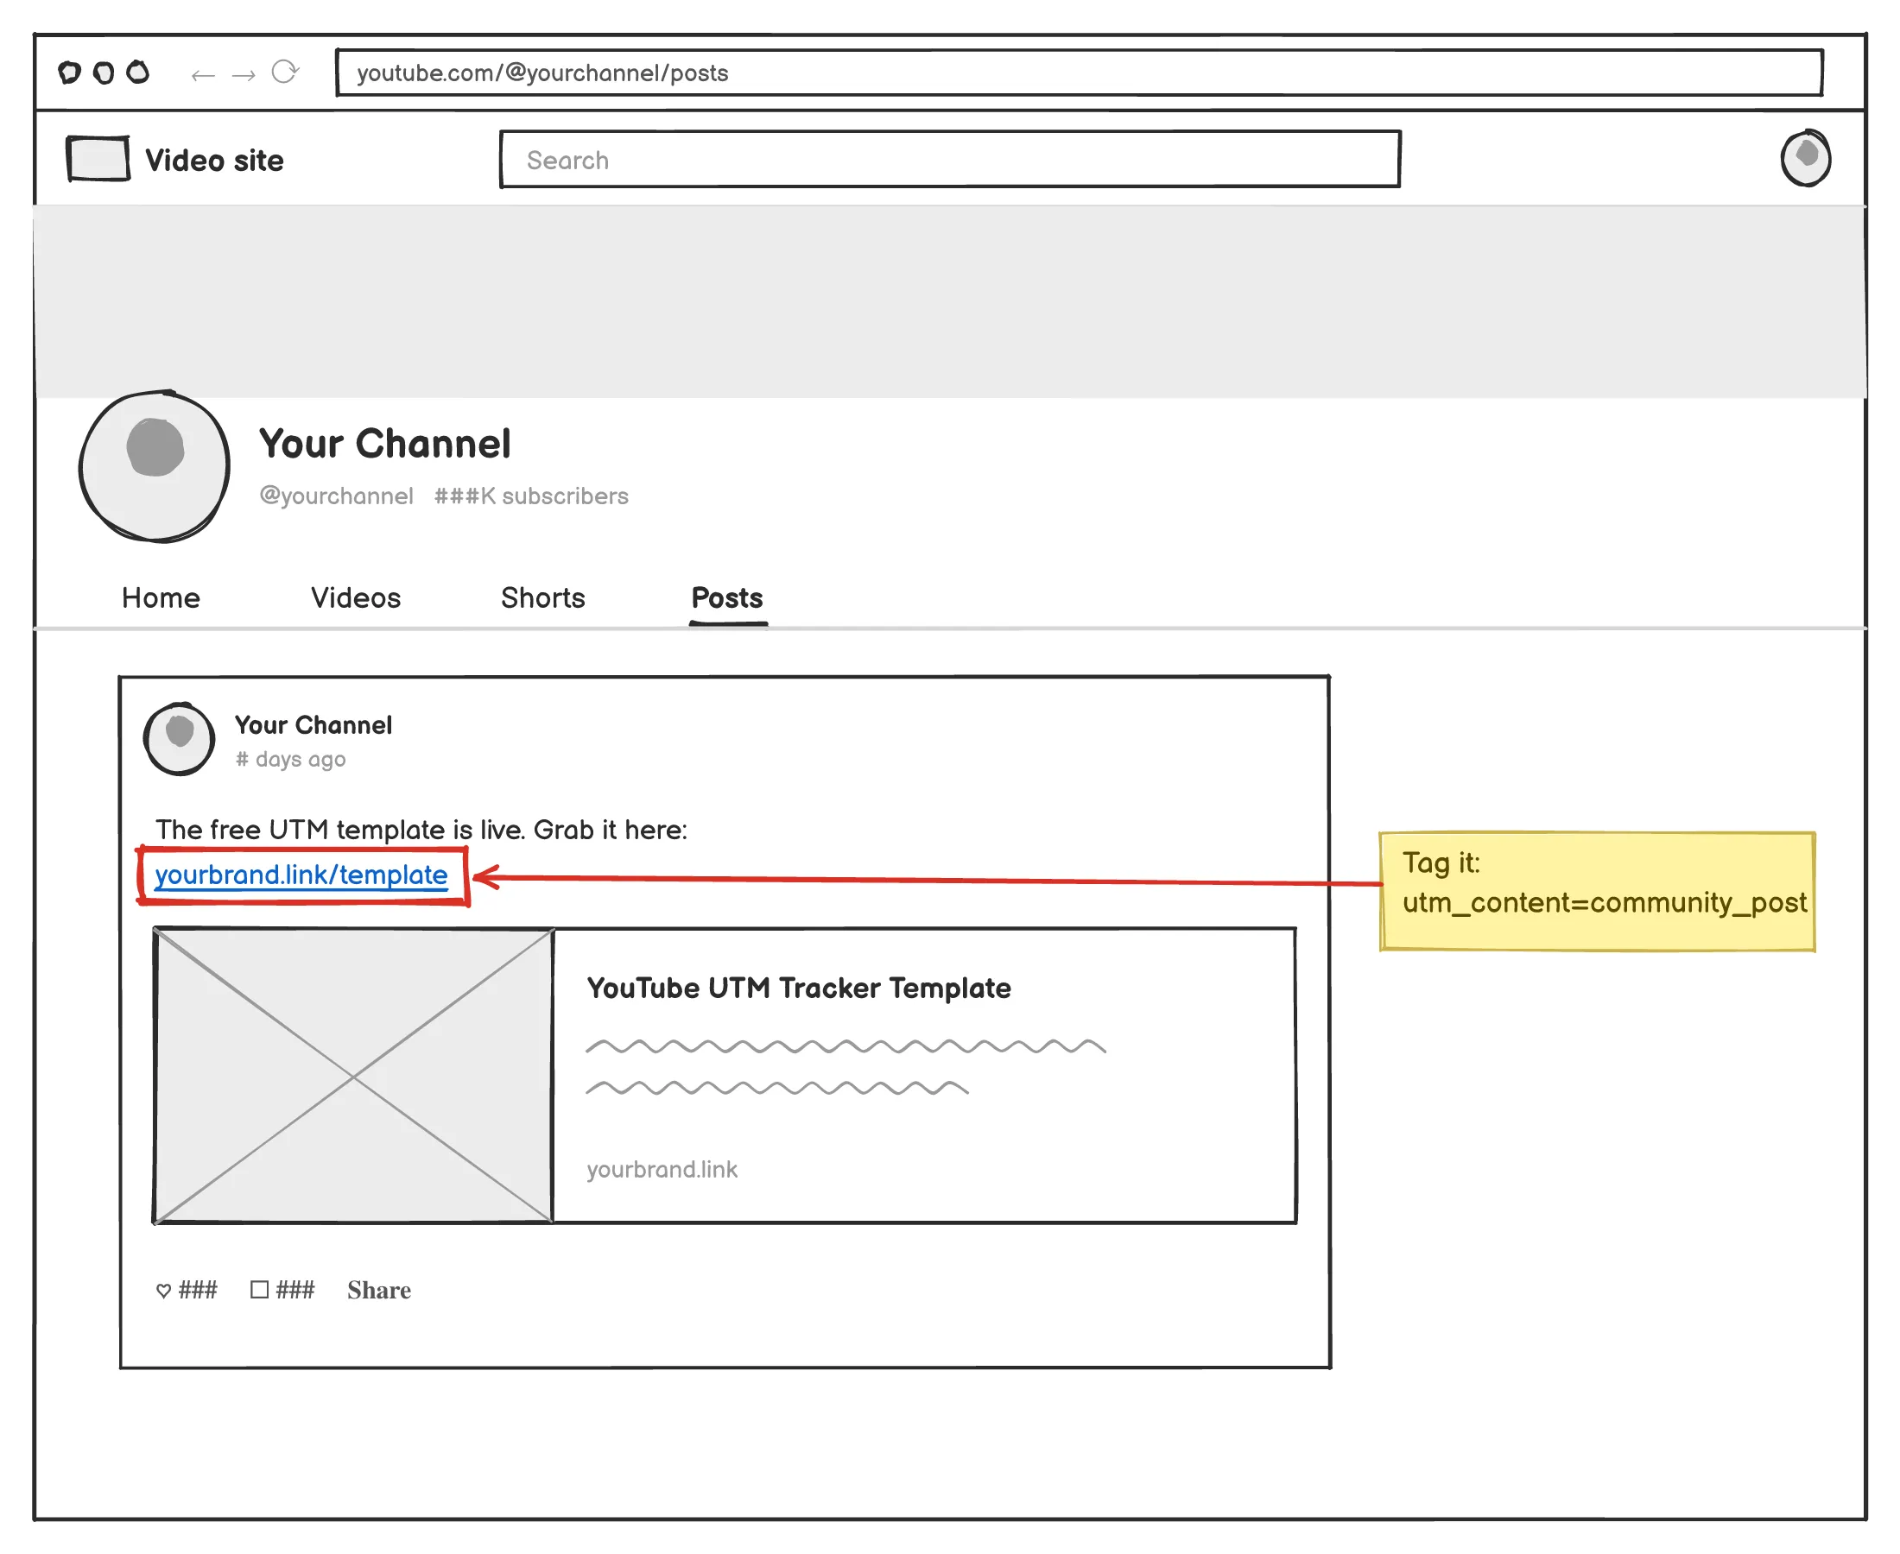1900x1554 pixels.
Task: Click the browser forward arrow
Action: [244, 75]
